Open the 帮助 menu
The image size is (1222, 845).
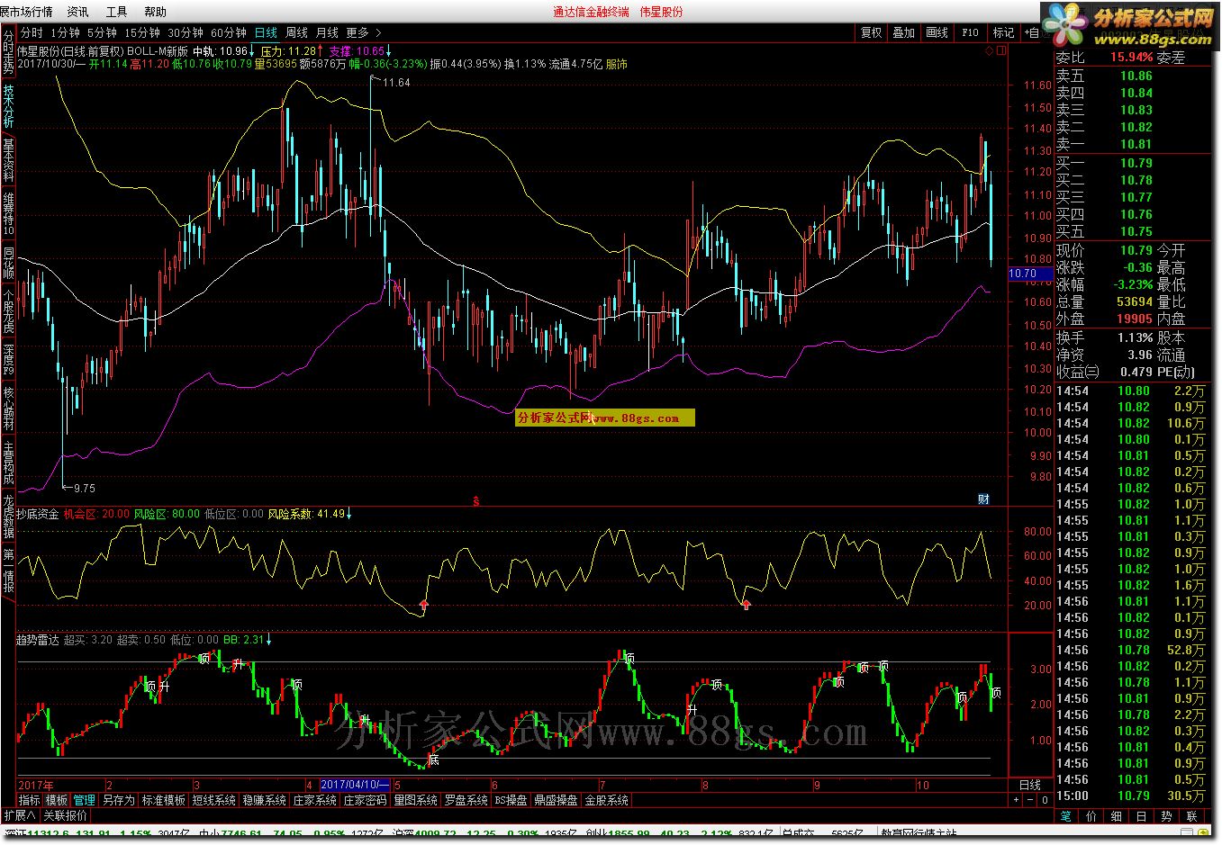point(155,12)
